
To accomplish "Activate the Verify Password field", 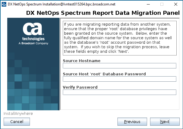I will click(x=120, y=92).
